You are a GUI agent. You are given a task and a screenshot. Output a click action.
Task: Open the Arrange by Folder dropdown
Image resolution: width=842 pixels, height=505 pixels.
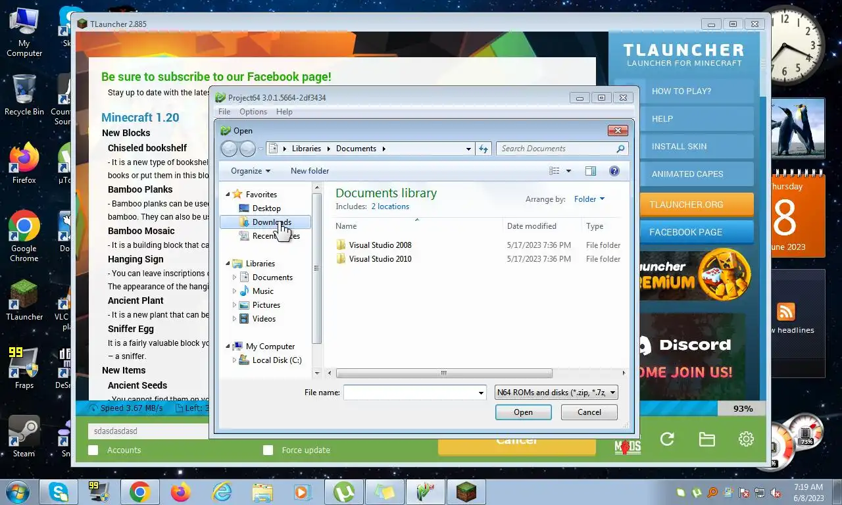[589, 199]
